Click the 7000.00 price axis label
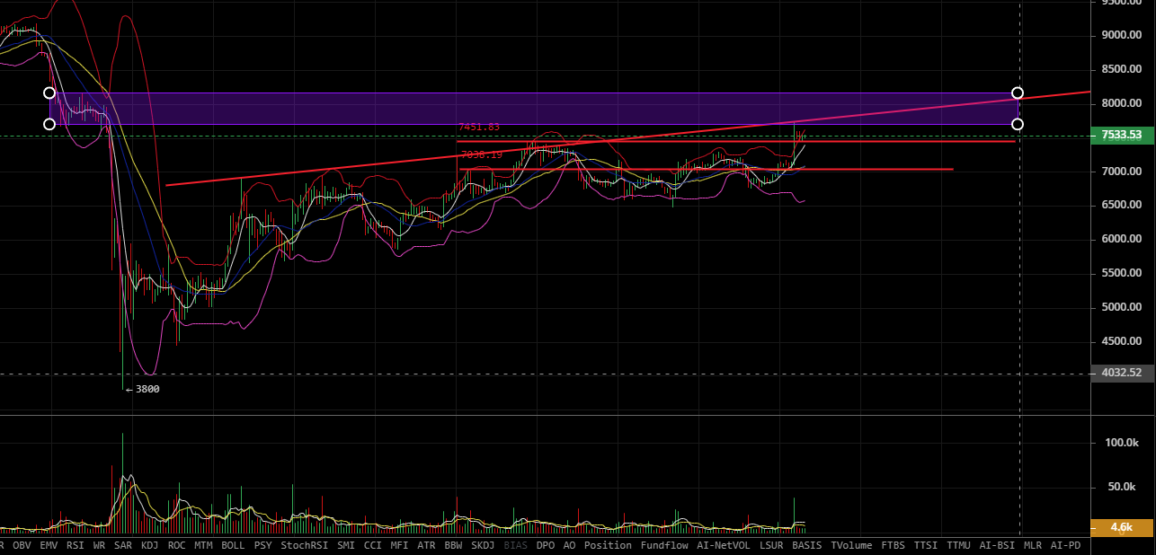Screen dimensions: 1156x555 (1121, 171)
